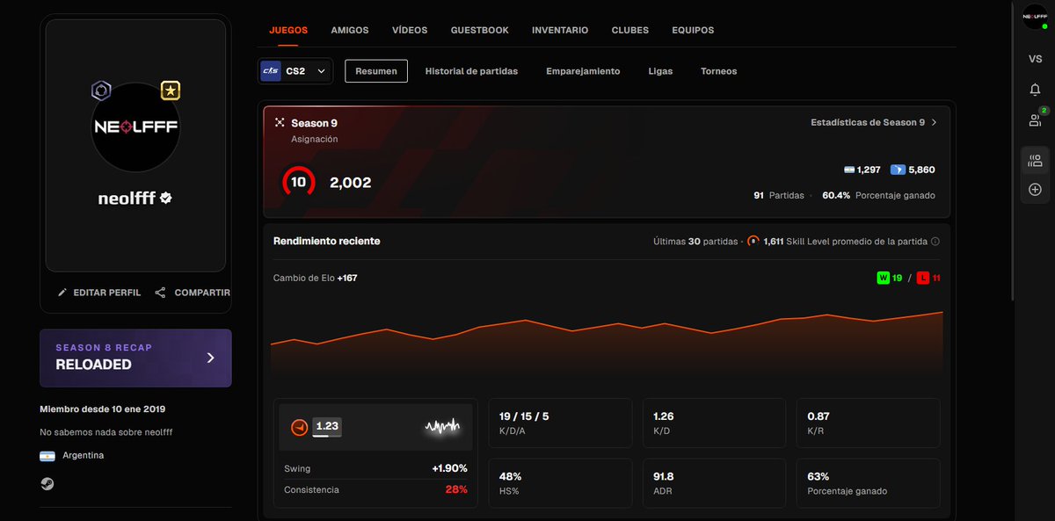Click the Argentina flag in profile sidebar
1055x521 pixels.
tap(47, 456)
